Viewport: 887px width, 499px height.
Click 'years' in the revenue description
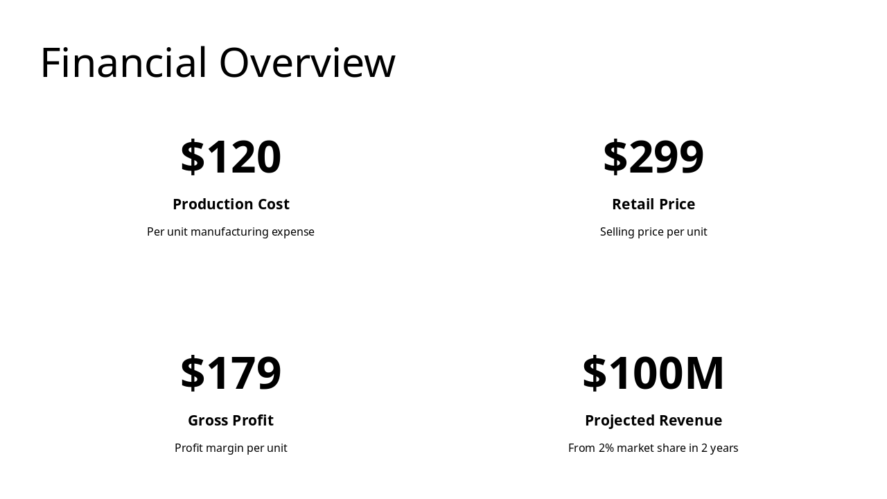click(x=724, y=448)
